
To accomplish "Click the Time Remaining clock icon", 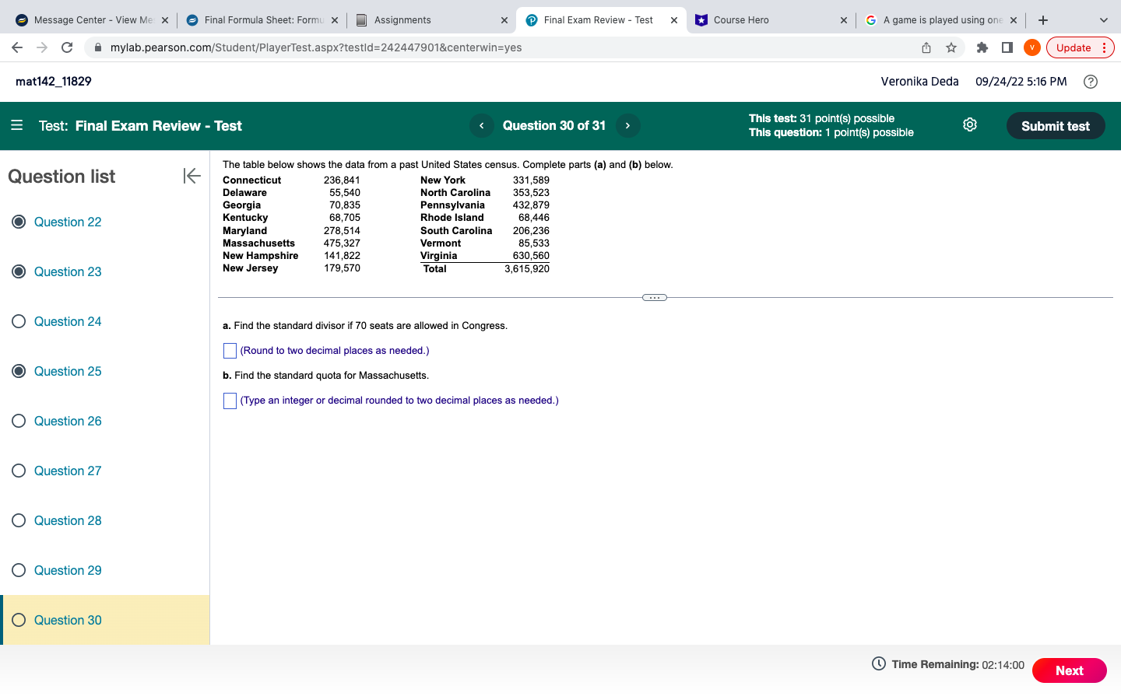I will 879,663.
